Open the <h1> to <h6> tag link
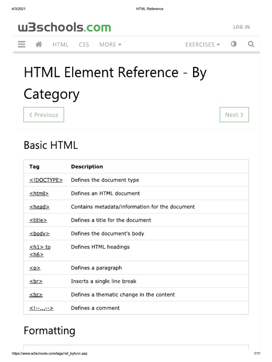272x362 pixels. [40, 247]
